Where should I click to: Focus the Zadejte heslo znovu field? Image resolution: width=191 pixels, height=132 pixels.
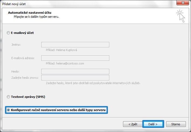(x=75, y=78)
